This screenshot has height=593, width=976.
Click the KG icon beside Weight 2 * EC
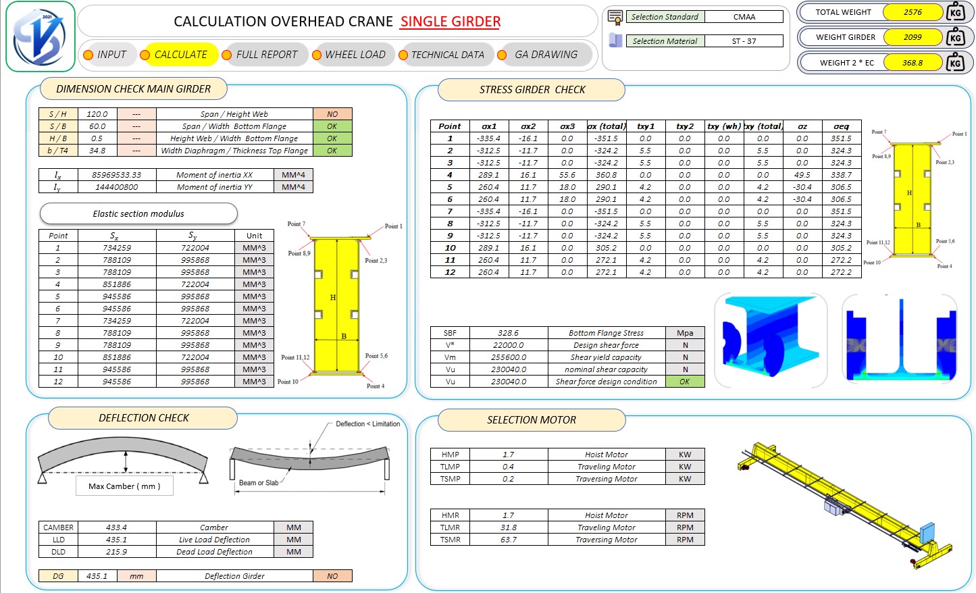pyautogui.click(x=955, y=63)
